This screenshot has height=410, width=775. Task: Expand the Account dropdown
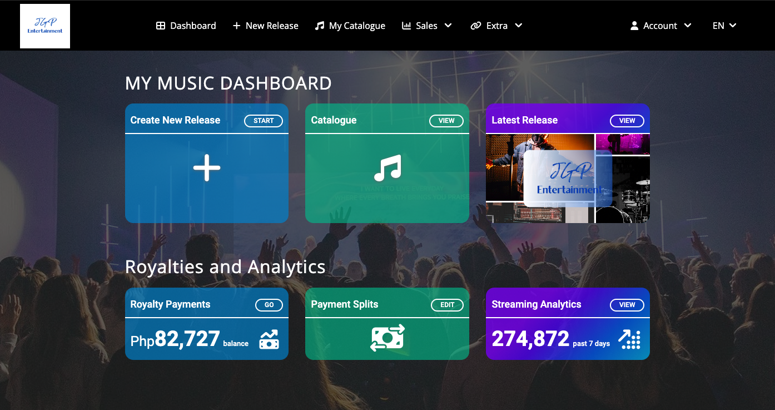click(688, 25)
